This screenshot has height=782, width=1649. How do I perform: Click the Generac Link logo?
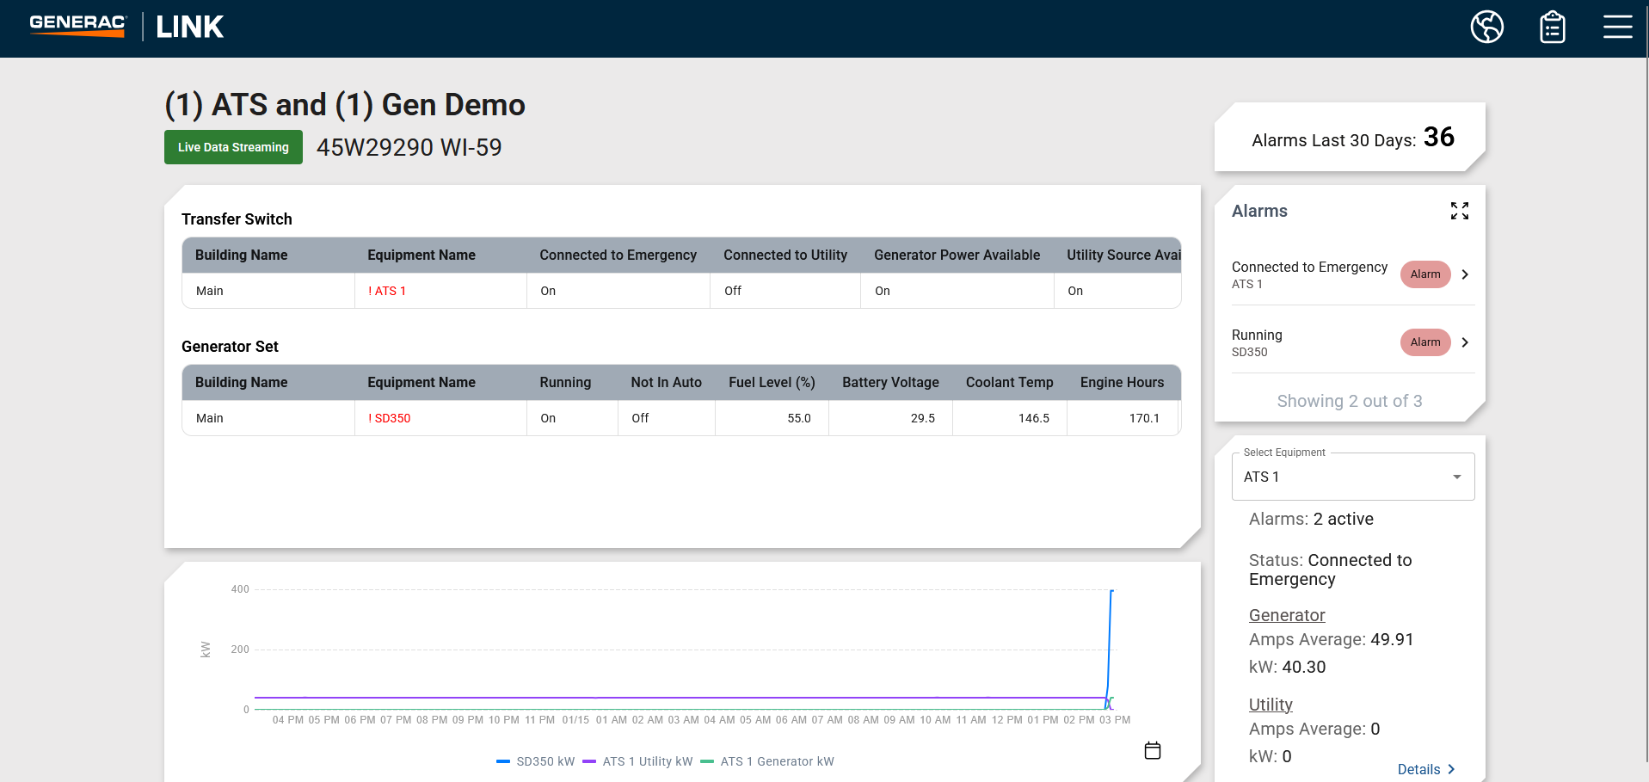click(126, 27)
